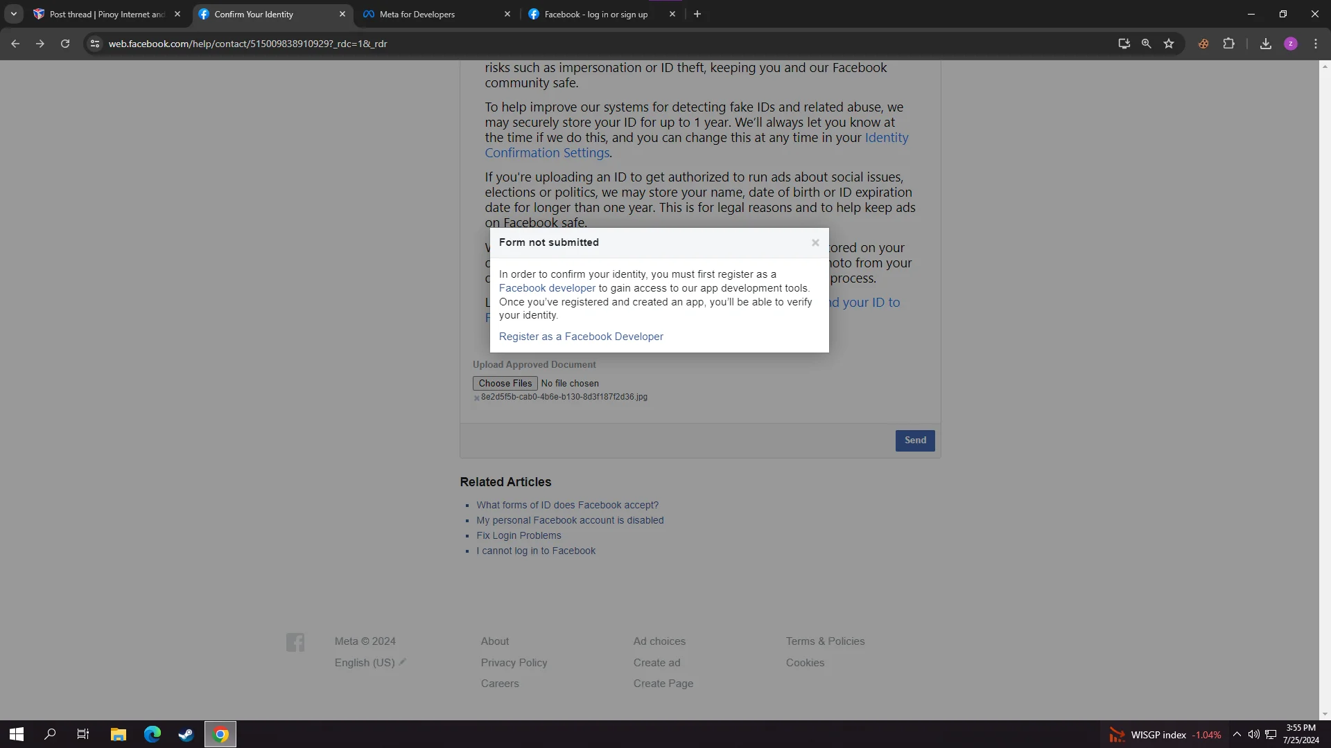The height and width of the screenshot is (748, 1331).
Task: Close the Meta for Developers tab
Action: click(x=507, y=14)
